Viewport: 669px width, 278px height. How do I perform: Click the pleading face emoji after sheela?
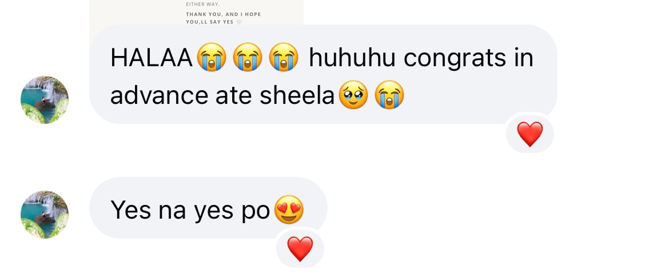pyautogui.click(x=353, y=95)
